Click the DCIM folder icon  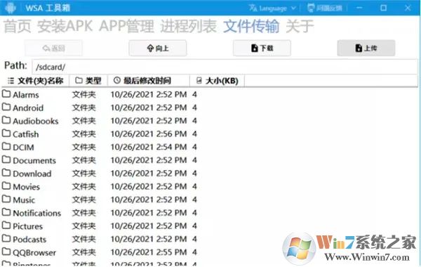(x=6, y=147)
